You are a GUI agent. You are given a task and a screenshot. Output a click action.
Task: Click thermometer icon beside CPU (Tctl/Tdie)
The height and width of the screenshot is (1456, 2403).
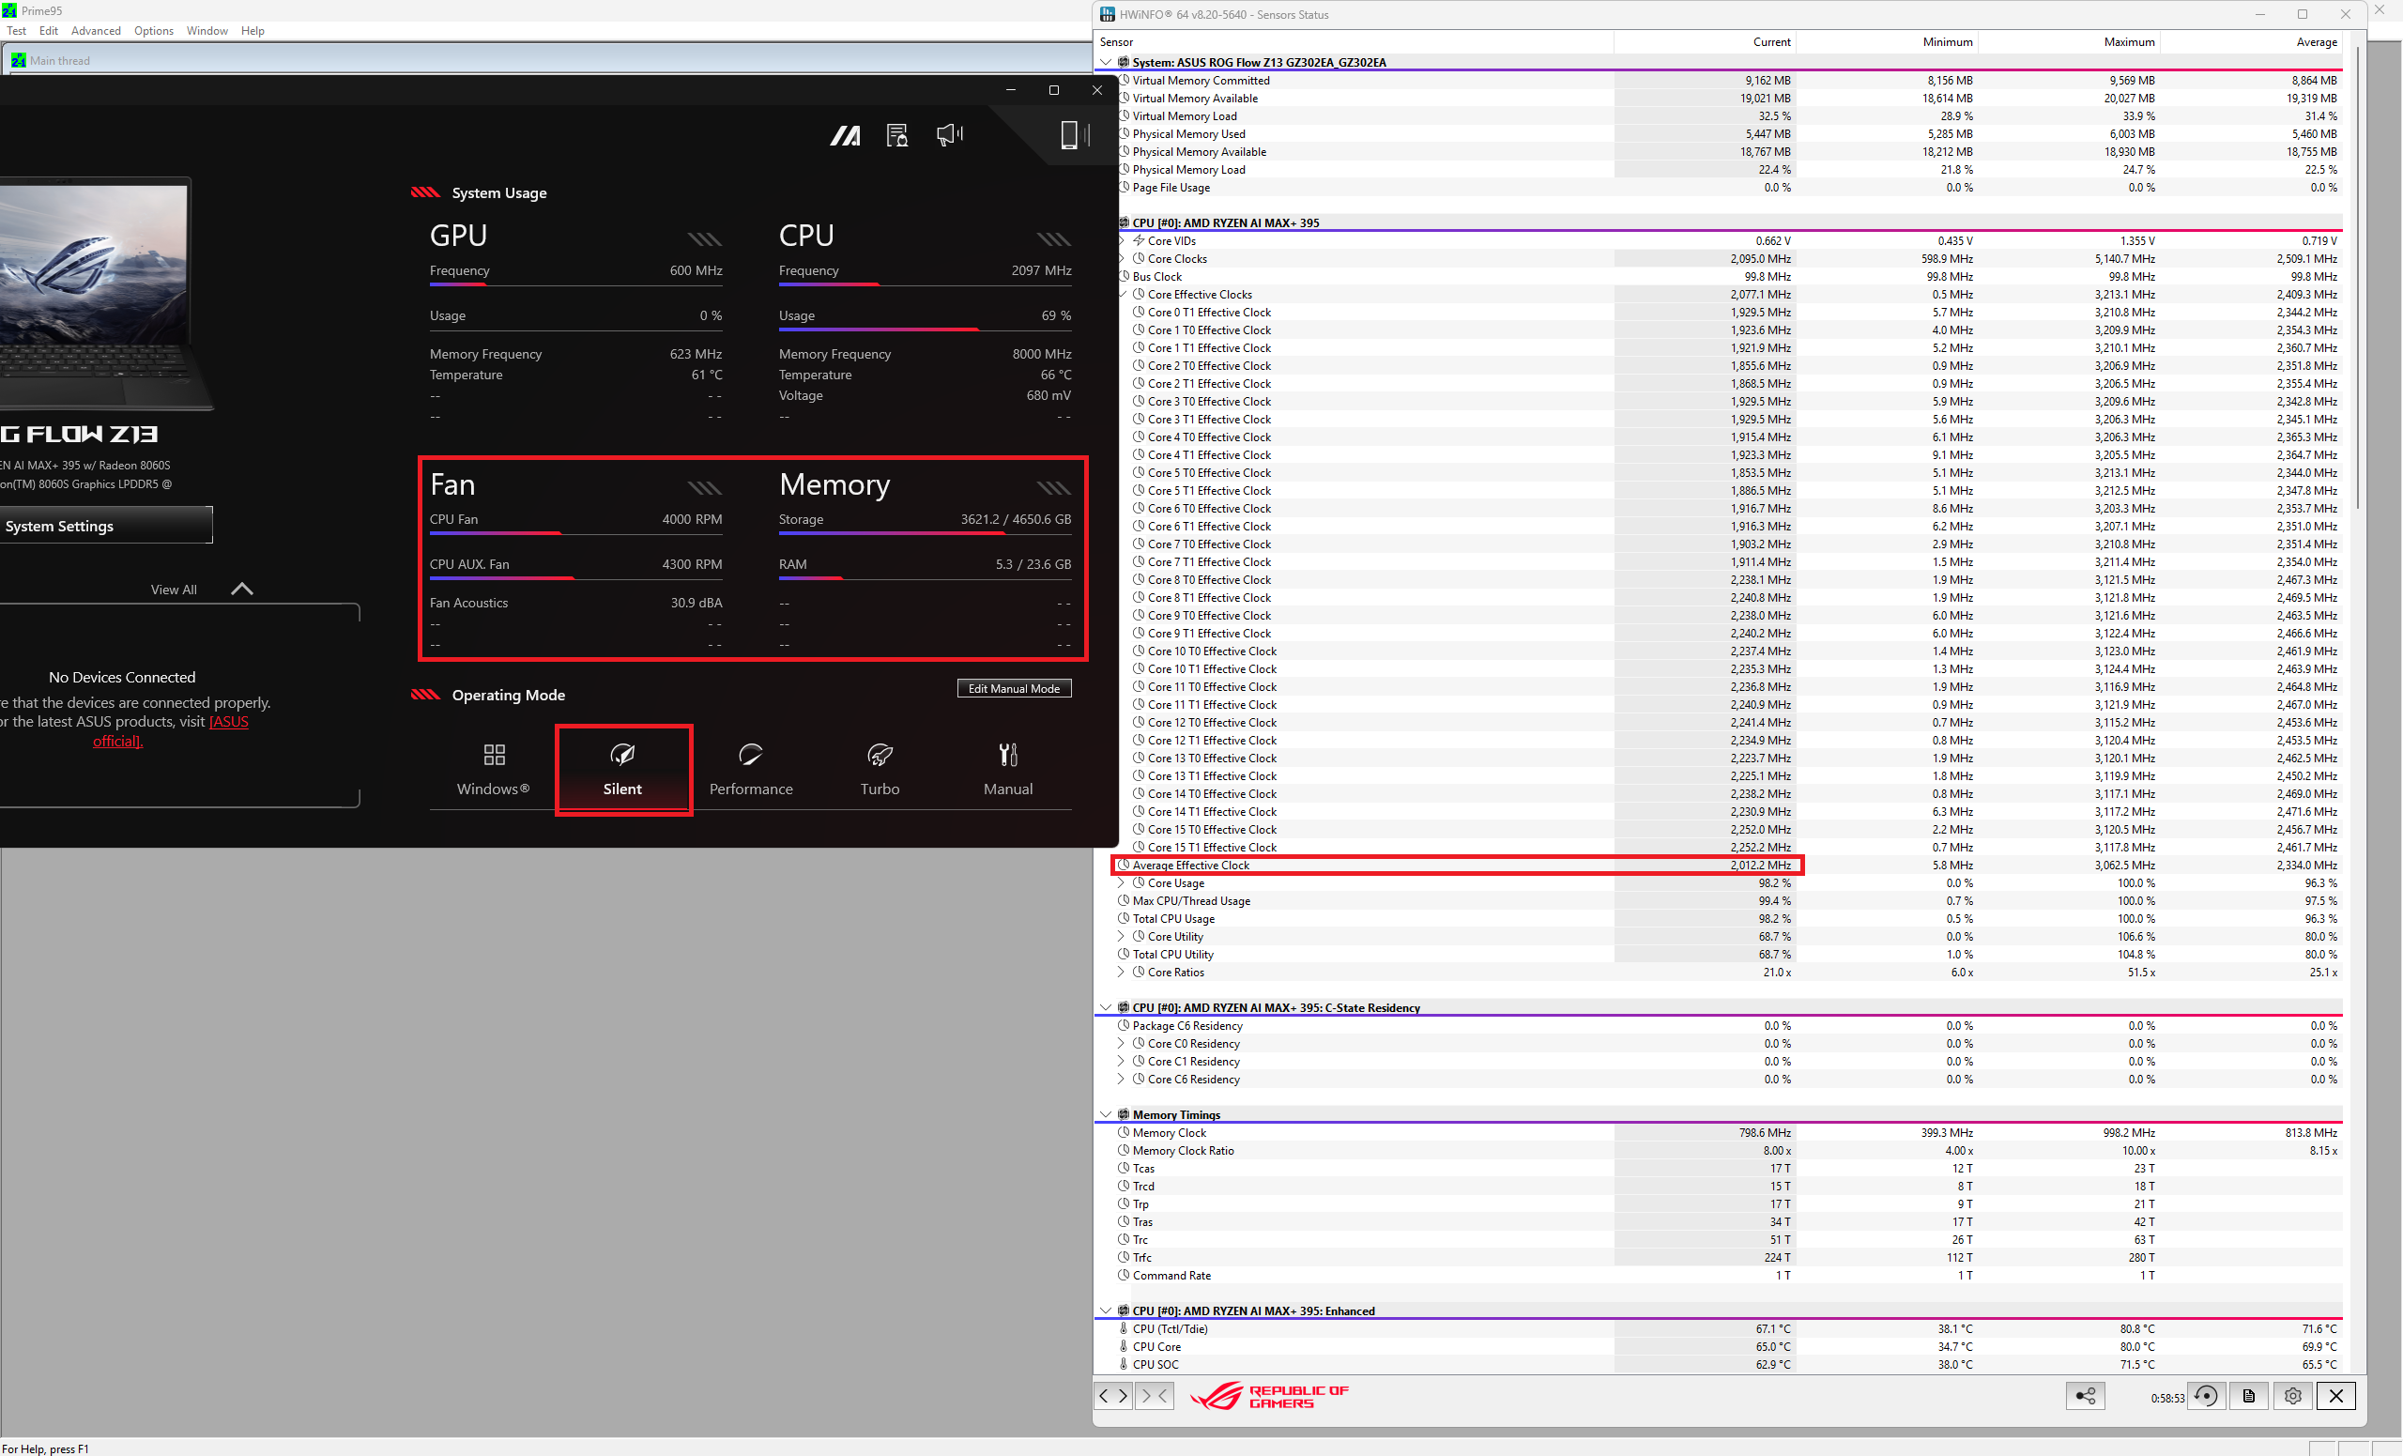(1124, 1328)
